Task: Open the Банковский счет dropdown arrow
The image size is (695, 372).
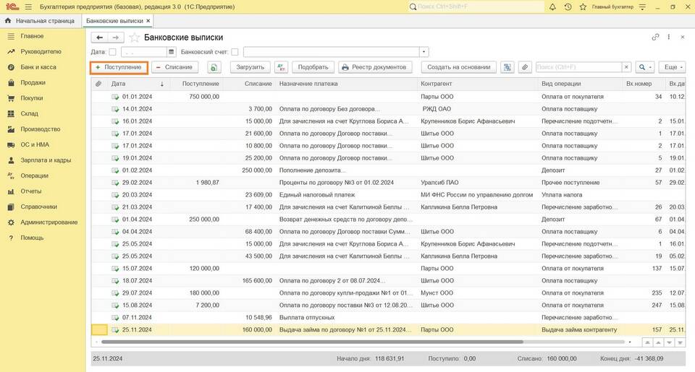Action: 424,52
